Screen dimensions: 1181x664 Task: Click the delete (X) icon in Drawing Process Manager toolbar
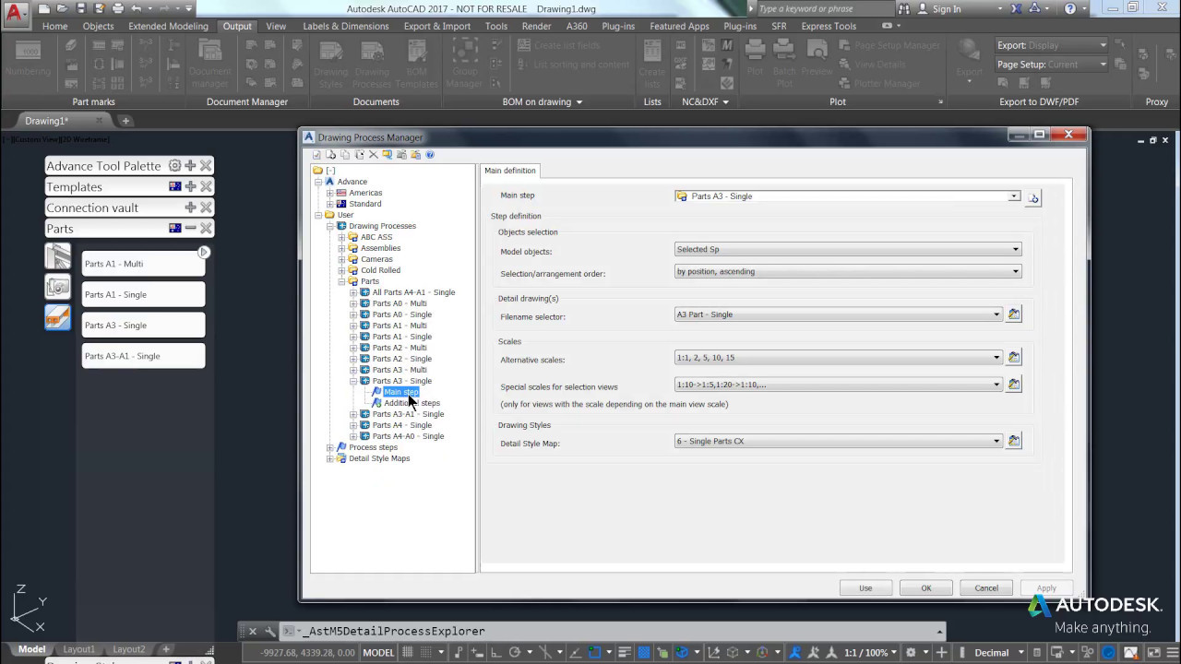coord(373,155)
